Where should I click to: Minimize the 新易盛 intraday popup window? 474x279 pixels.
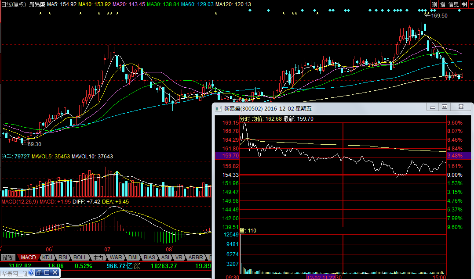coord(433,107)
